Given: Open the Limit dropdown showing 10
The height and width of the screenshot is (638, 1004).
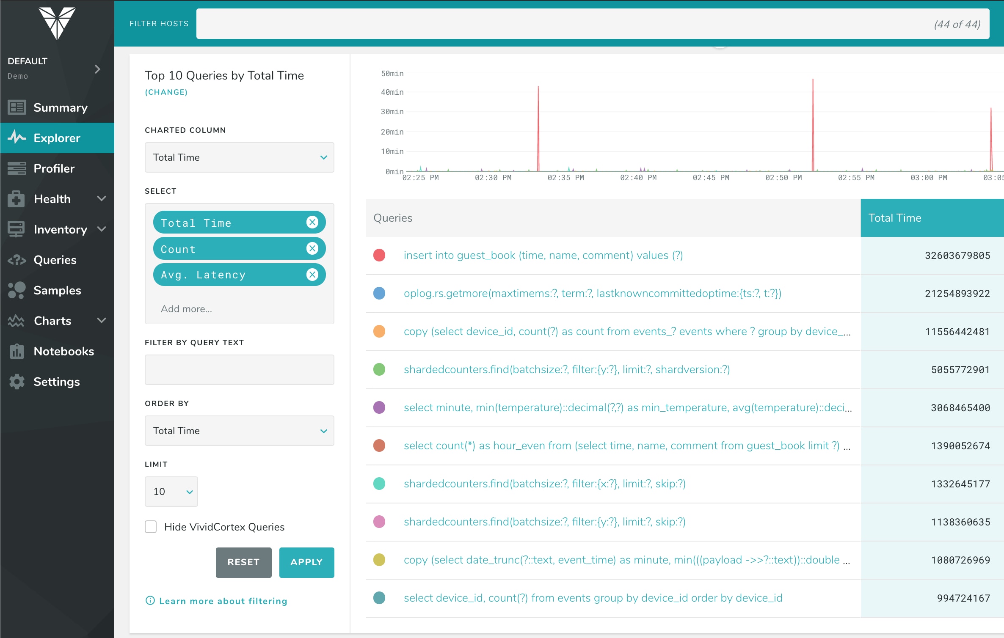Looking at the screenshot, I should pos(171,492).
